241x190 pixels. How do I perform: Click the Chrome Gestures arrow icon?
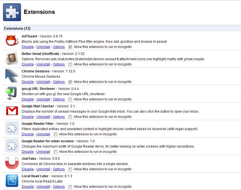12,76
